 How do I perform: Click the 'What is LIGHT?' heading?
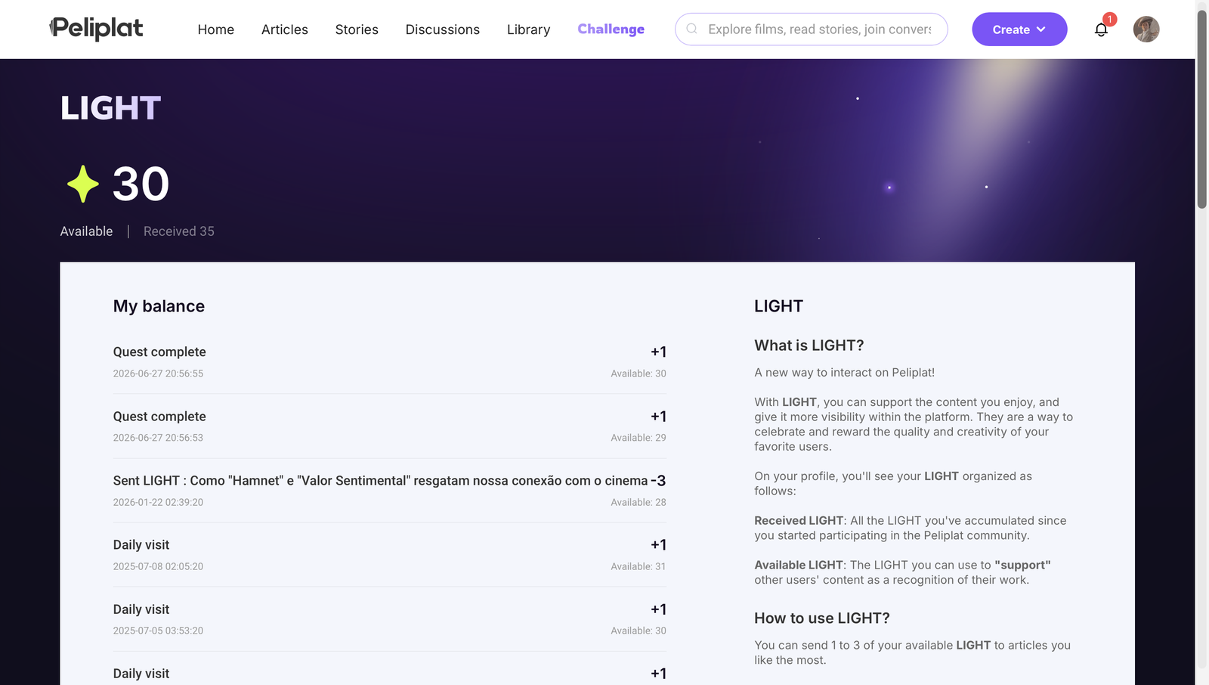[809, 346]
